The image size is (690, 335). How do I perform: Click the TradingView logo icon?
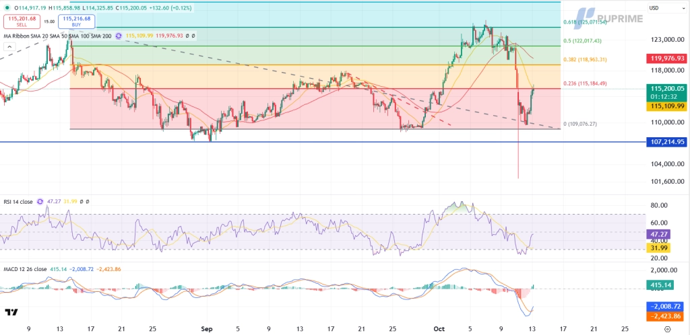click(11, 312)
